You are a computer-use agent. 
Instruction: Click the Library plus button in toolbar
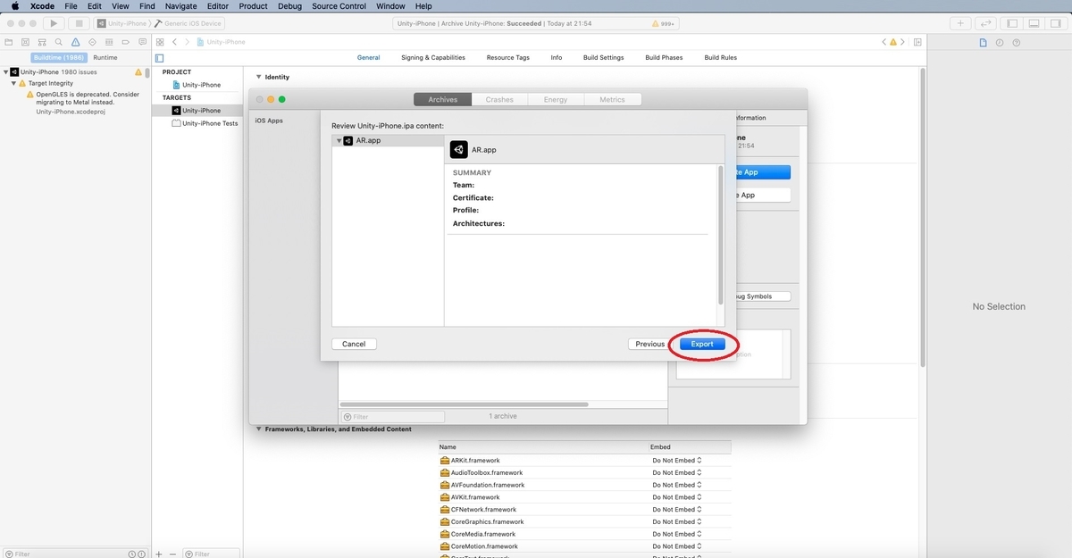pos(961,23)
